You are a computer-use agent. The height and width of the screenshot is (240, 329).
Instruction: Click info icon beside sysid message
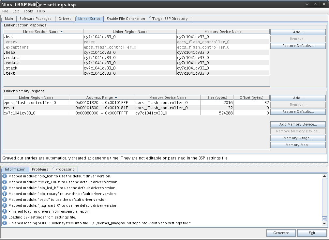[5, 200]
